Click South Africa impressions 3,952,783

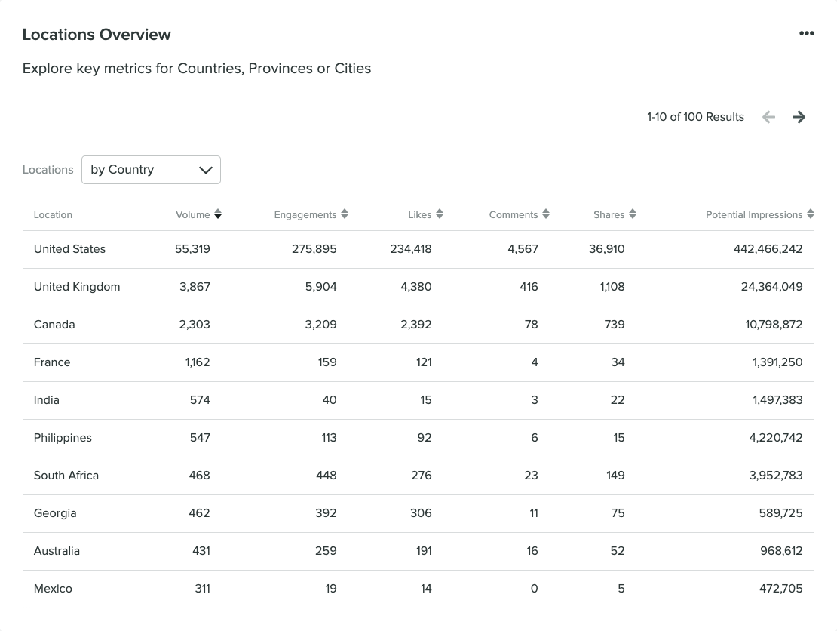(x=776, y=476)
